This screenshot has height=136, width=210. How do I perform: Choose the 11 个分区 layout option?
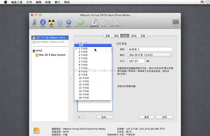[93, 81]
